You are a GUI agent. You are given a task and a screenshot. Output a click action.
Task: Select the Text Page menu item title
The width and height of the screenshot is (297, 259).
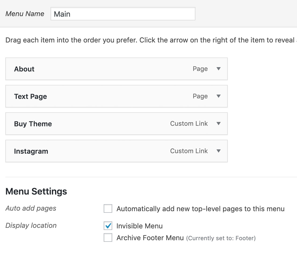point(30,96)
